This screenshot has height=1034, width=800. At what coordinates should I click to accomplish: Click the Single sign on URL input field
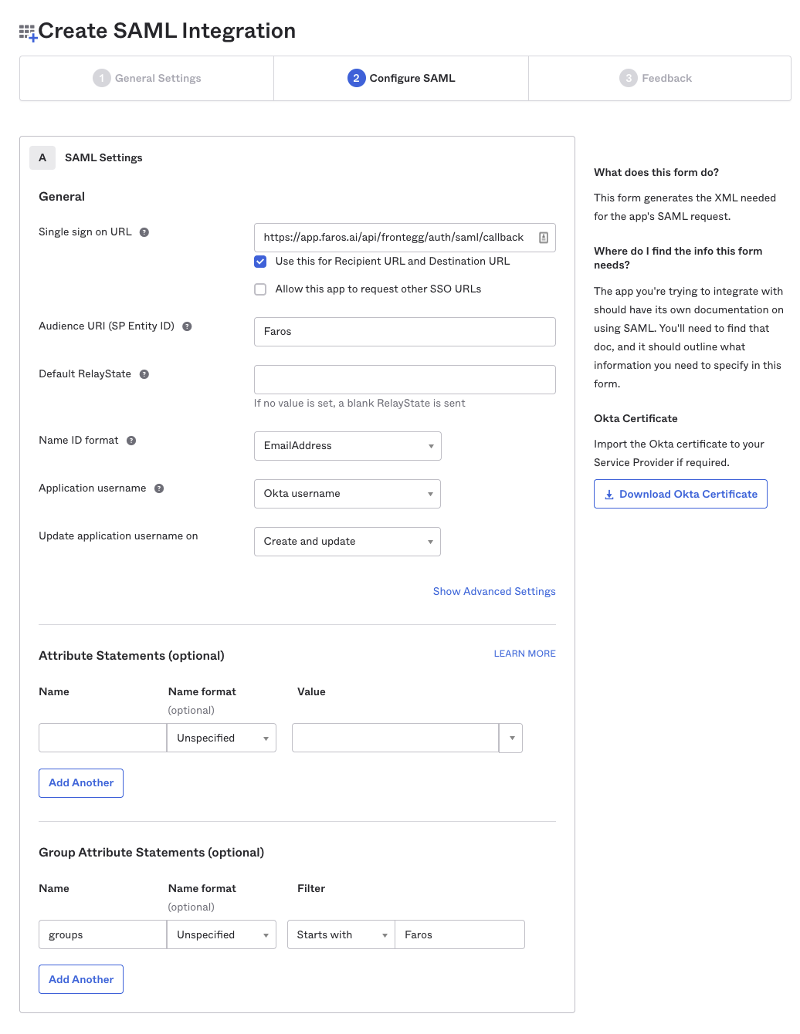[405, 238]
